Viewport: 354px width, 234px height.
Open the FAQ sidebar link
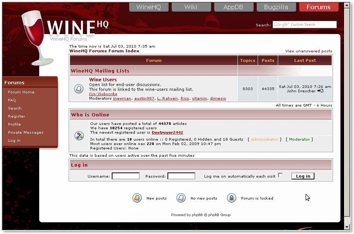12,100
